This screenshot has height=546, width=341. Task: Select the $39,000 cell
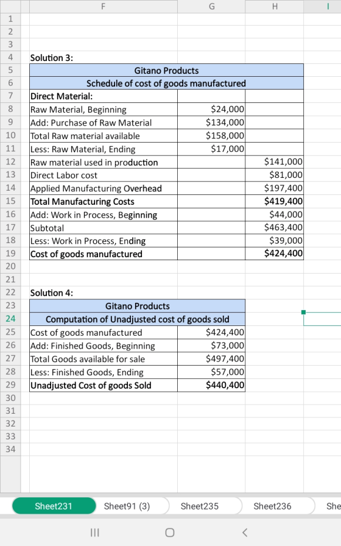(x=274, y=241)
